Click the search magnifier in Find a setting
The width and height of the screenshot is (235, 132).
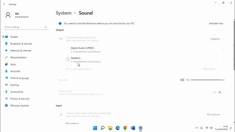point(46,27)
